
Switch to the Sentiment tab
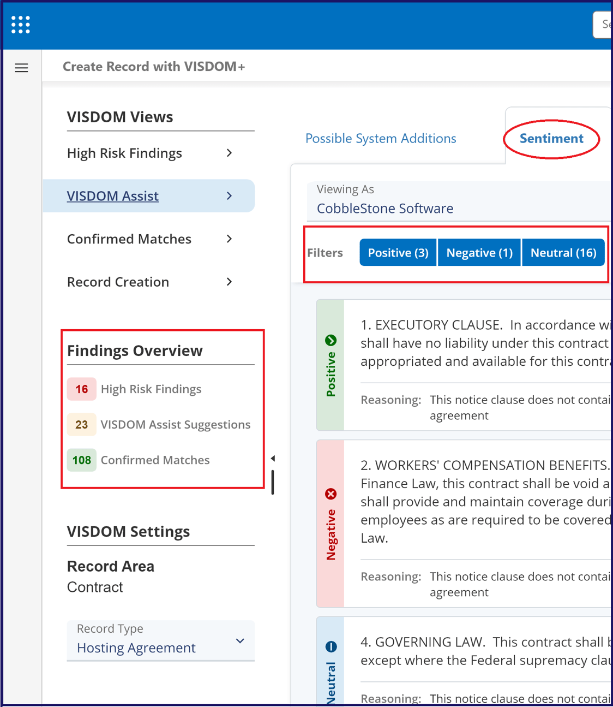(x=551, y=139)
